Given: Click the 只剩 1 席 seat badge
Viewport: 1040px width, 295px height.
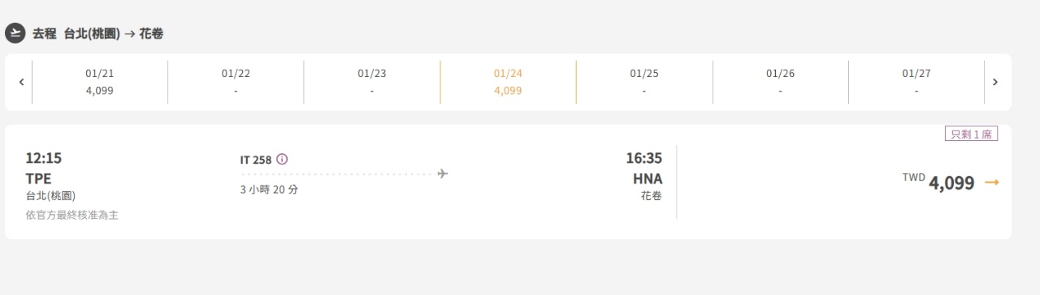Looking at the screenshot, I should 971,135.
